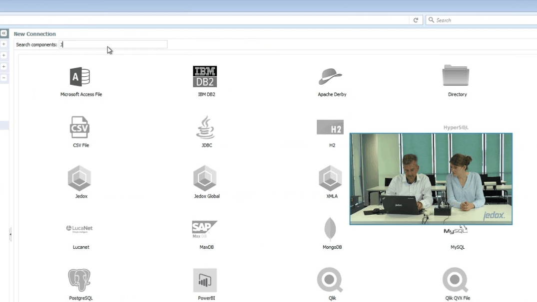The height and width of the screenshot is (302, 537).
Task: Pick the MySQL connection logo
Action: [456, 231]
